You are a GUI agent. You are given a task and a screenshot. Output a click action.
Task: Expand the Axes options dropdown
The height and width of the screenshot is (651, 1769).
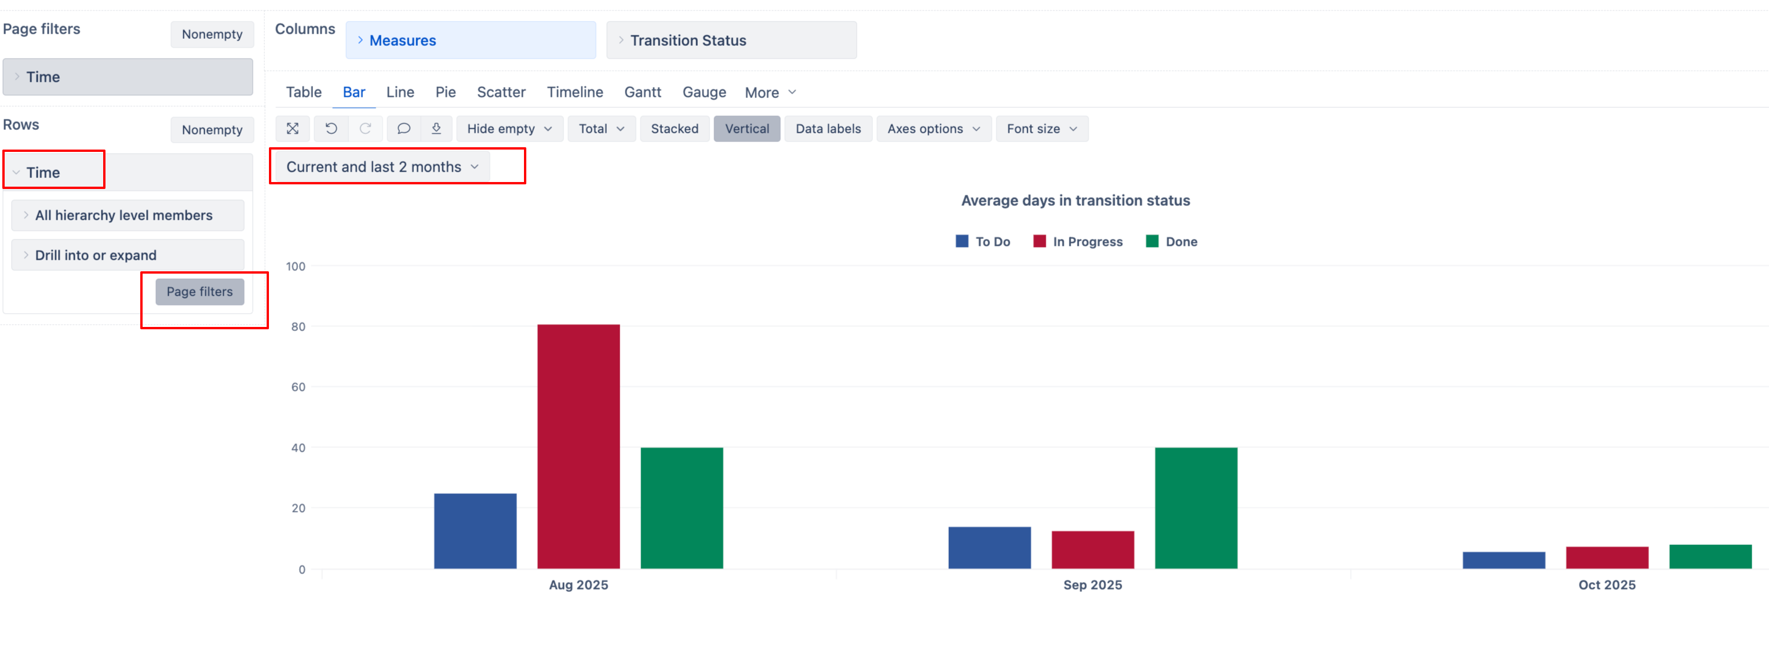pos(933,129)
